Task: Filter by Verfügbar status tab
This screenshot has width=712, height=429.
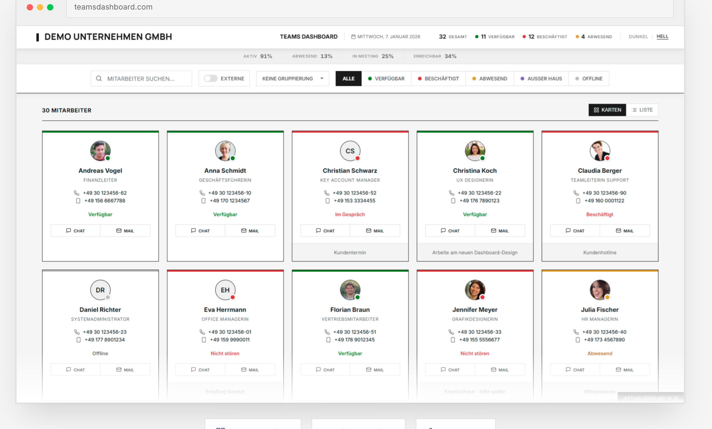Action: click(386, 78)
